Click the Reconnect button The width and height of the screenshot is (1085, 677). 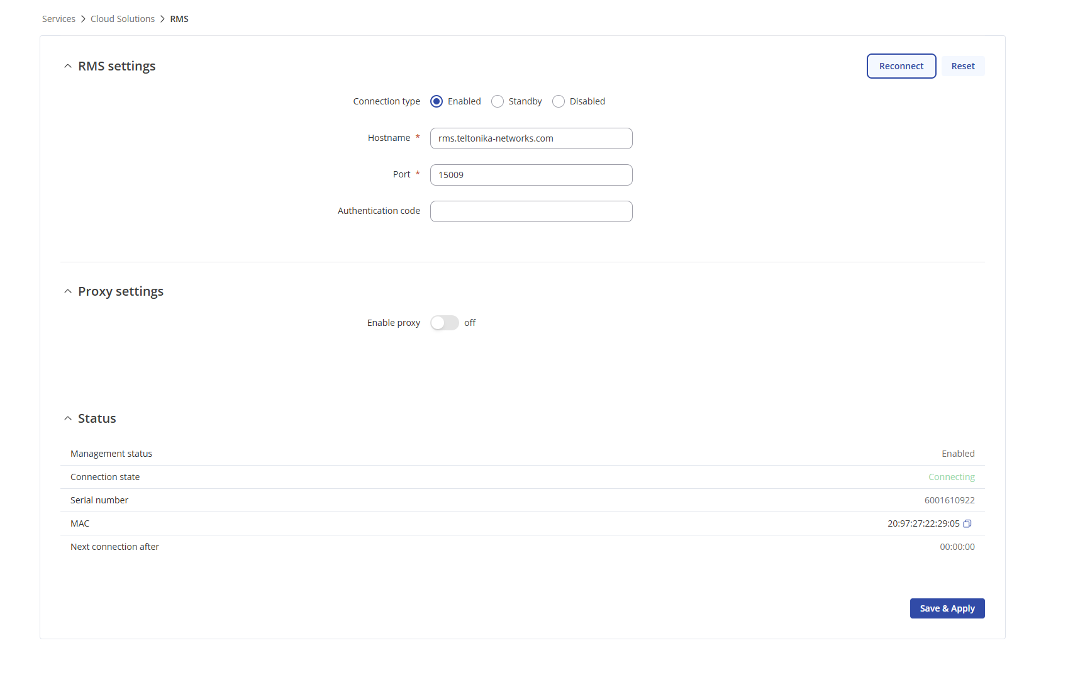(901, 66)
